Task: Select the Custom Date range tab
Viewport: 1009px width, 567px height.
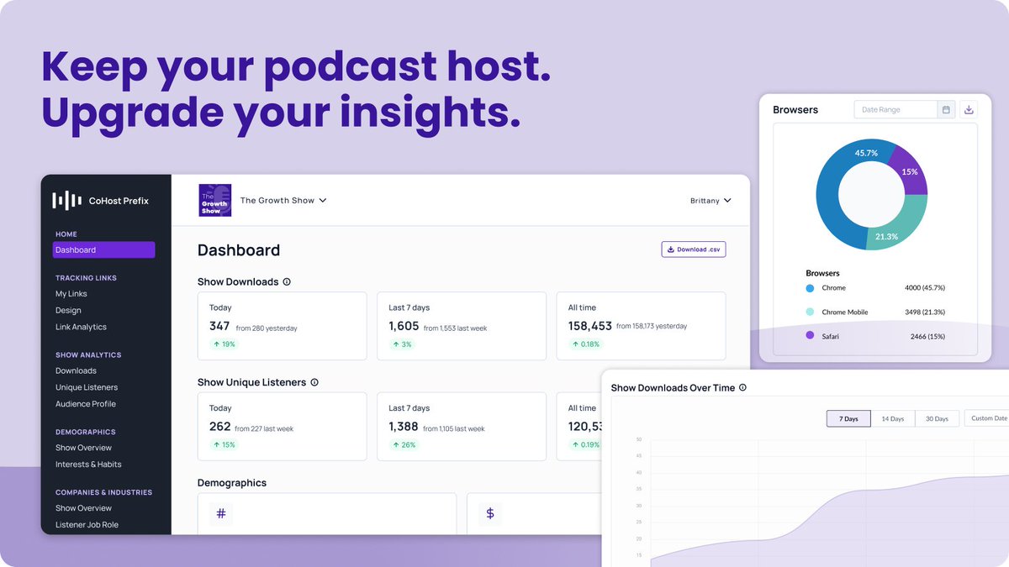Action: [x=989, y=418]
